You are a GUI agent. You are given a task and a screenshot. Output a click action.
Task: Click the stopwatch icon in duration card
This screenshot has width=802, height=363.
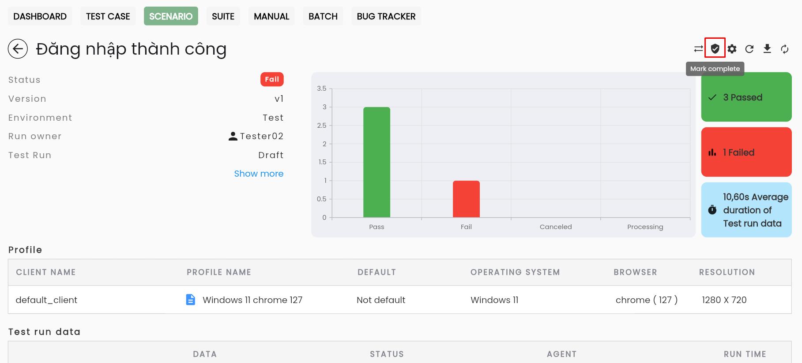tap(712, 210)
